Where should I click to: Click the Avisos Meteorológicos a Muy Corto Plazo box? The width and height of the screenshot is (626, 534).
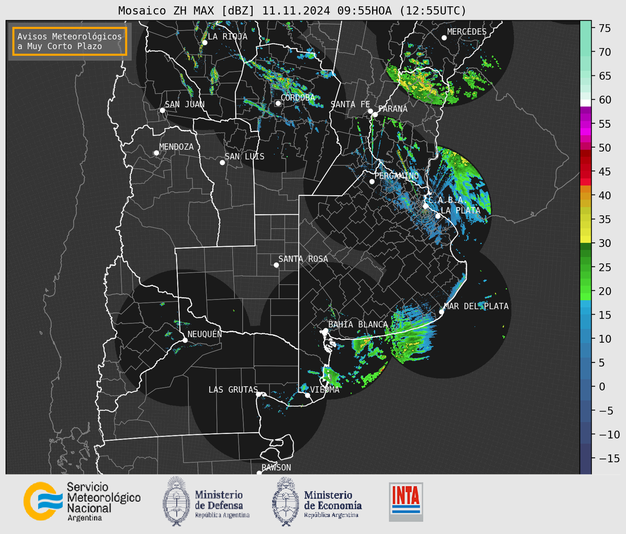pos(70,41)
